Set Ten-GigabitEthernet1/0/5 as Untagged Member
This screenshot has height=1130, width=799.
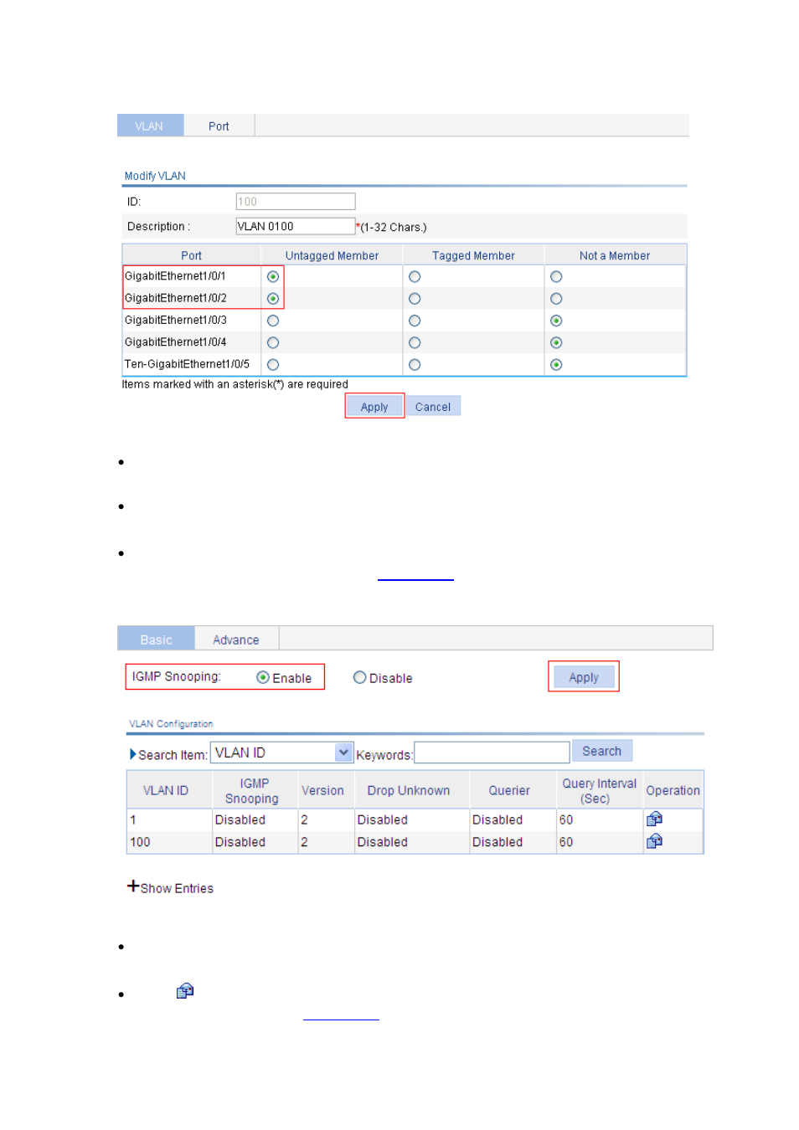[273, 364]
